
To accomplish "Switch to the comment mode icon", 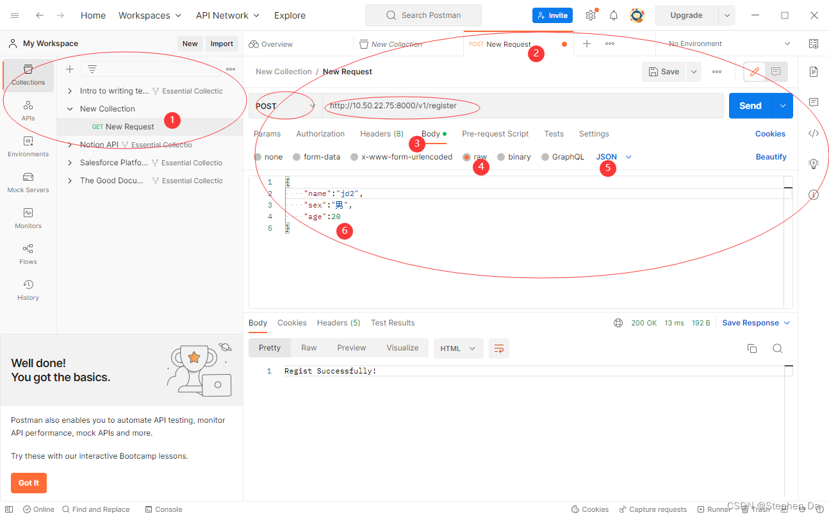I will [x=776, y=72].
